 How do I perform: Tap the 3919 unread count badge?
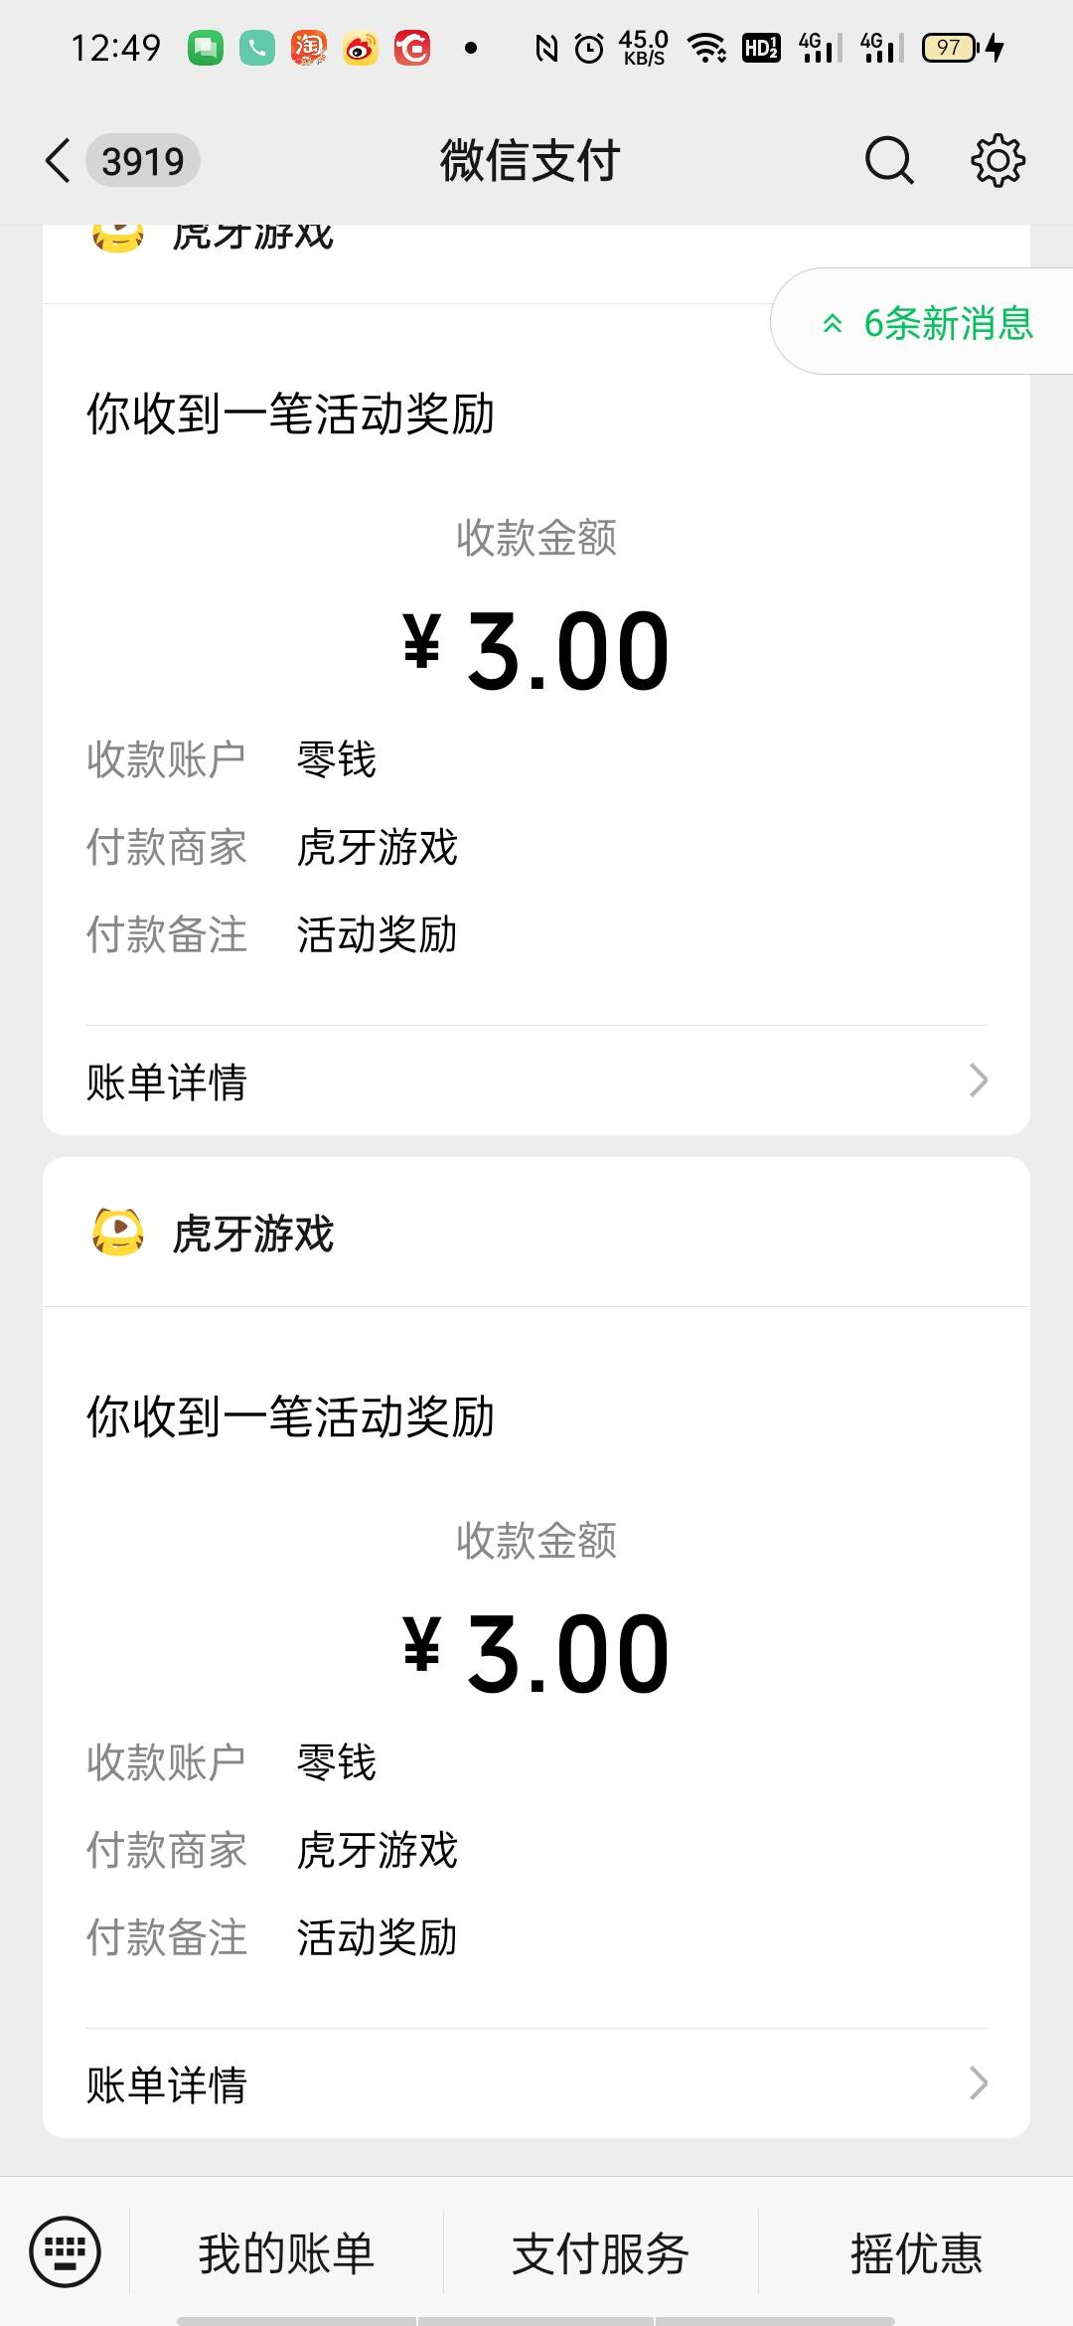[143, 160]
